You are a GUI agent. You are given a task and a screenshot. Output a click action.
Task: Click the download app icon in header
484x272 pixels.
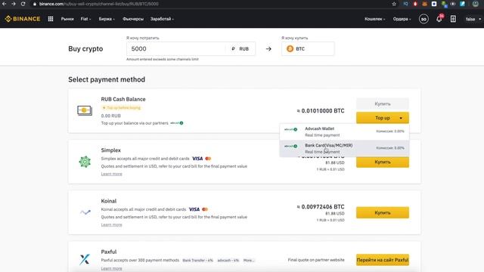453,19
